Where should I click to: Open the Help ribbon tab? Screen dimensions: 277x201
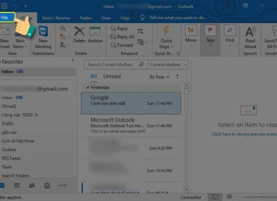[x=125, y=18]
